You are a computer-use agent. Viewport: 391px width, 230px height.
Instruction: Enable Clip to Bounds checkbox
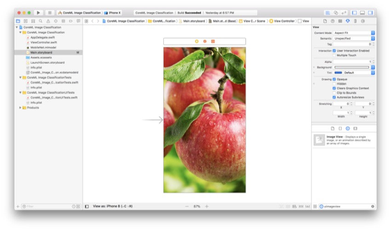[x=334, y=93]
